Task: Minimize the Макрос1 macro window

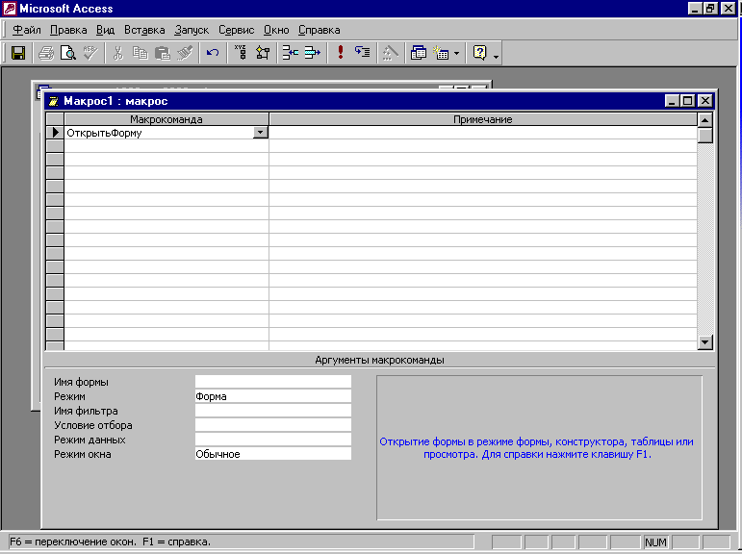Action: pyautogui.click(x=673, y=101)
